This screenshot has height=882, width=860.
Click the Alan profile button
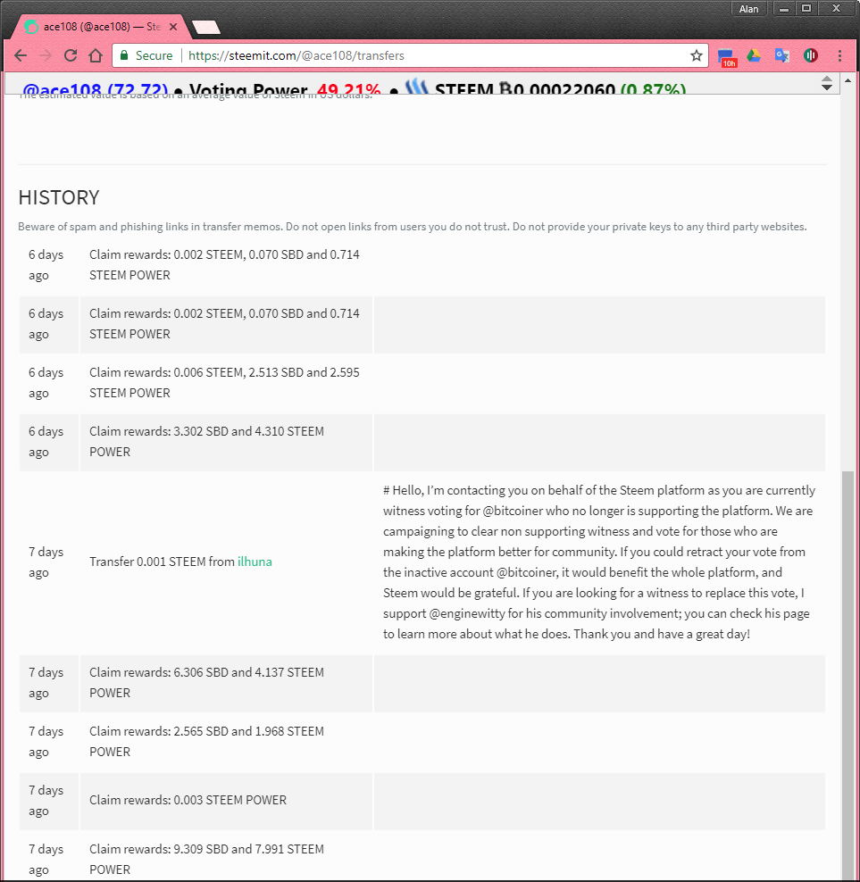point(748,9)
